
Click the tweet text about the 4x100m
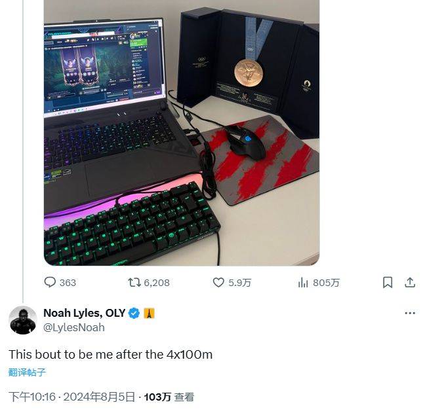(110, 354)
